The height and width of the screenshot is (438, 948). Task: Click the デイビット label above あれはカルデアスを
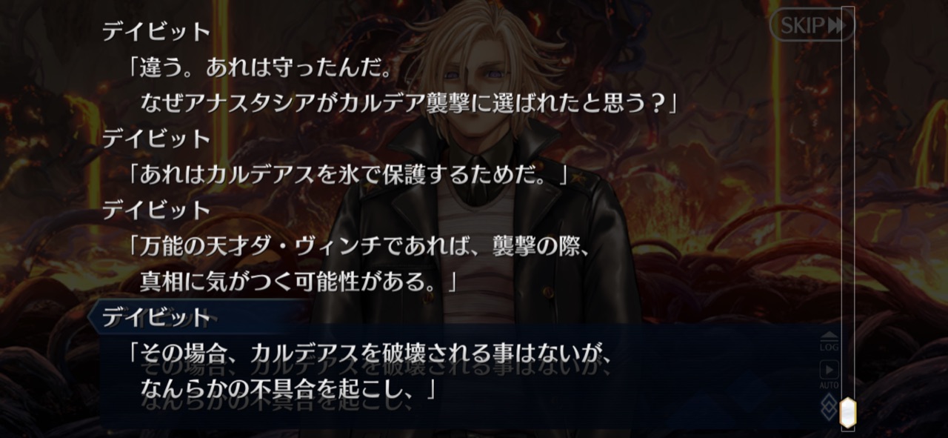[x=157, y=138]
